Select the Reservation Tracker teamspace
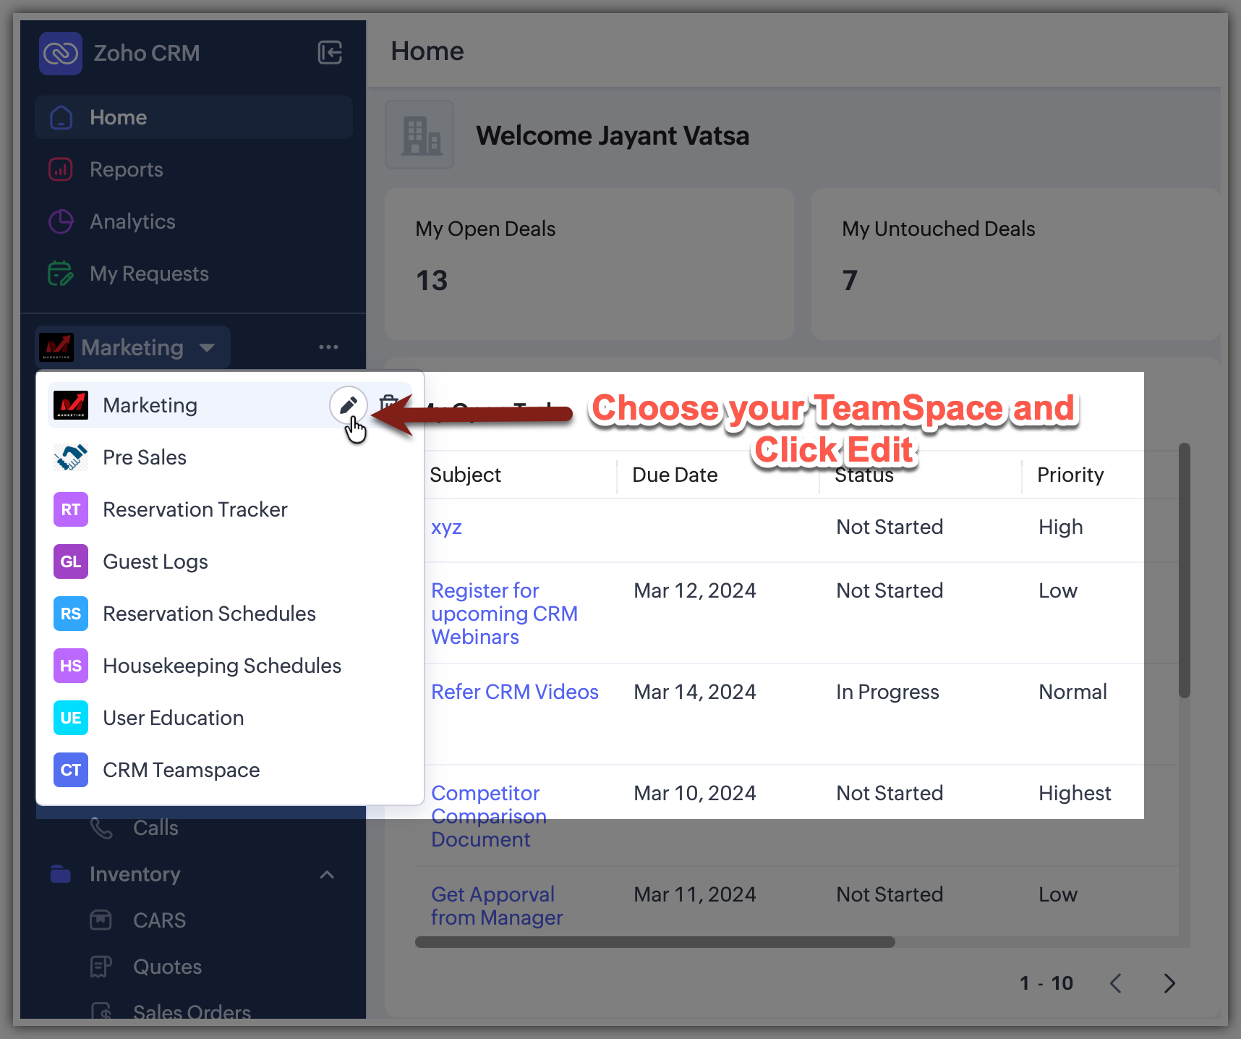Image resolution: width=1241 pixels, height=1039 pixels. [230, 509]
